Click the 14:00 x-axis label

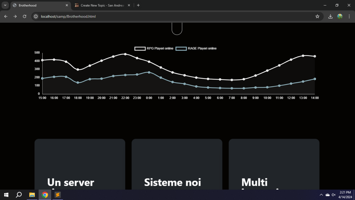(x=315, y=98)
